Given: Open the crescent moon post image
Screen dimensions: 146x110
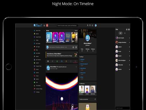Looking at the screenshot, I should click(x=62, y=91).
